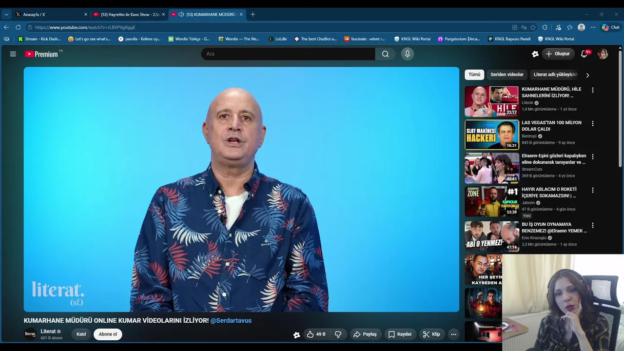Viewport: 624px width, 351px height.
Task: Open options for KUMARHANE MÜDÜRÜ HİLE video
Action: coord(592,90)
